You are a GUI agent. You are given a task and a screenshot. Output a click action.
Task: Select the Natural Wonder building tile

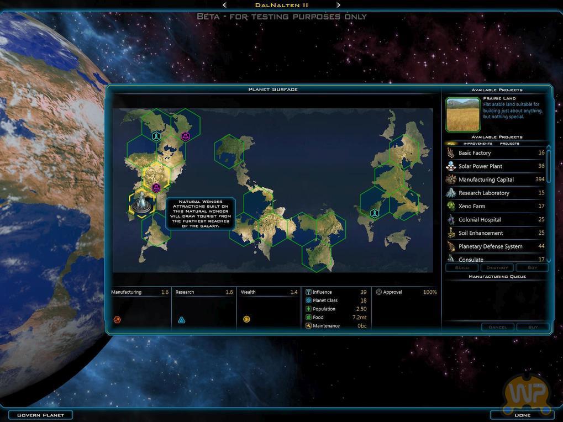142,203
